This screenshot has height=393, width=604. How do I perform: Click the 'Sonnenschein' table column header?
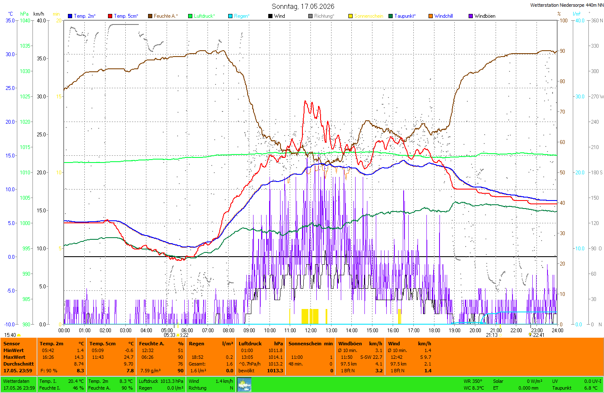pos(305,344)
